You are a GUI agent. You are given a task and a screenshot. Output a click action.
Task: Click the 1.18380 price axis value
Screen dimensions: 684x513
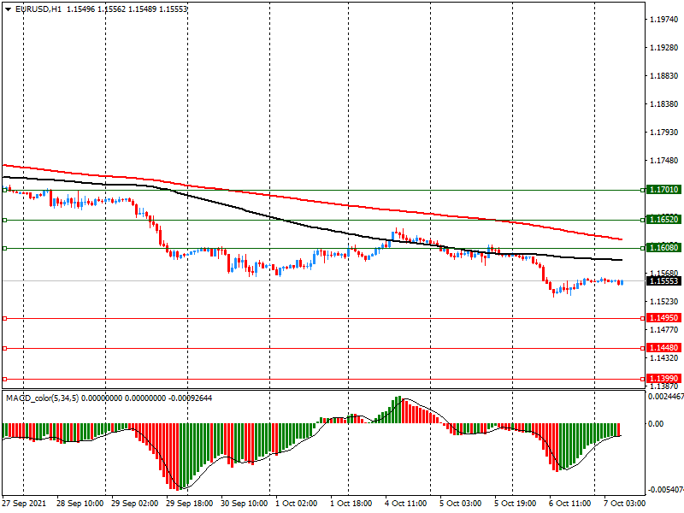pos(664,104)
